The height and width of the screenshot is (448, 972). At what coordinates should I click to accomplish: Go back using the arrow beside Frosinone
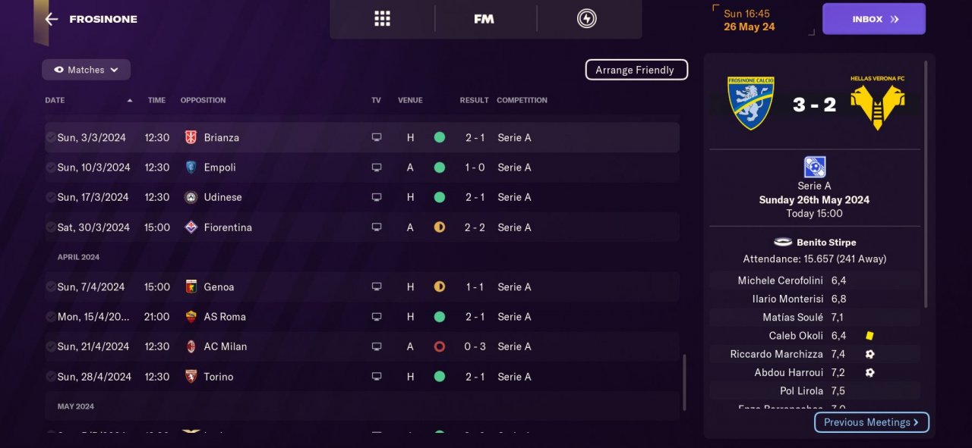tap(51, 19)
